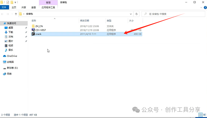
Task: Sort by 类型 column header
Action: click(x=109, y=21)
